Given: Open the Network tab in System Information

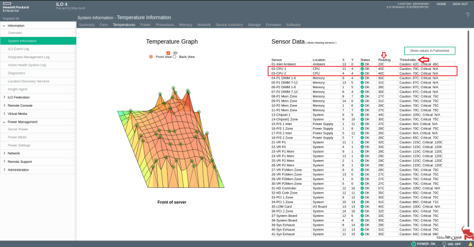Looking at the screenshot, I should pyautogui.click(x=204, y=25).
